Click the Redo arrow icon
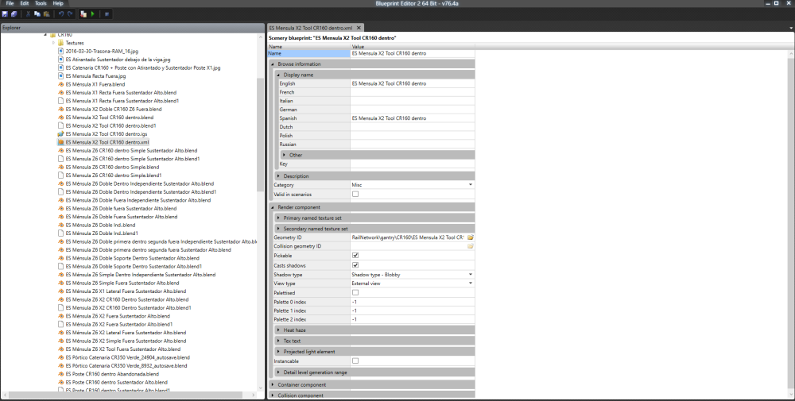 click(70, 14)
